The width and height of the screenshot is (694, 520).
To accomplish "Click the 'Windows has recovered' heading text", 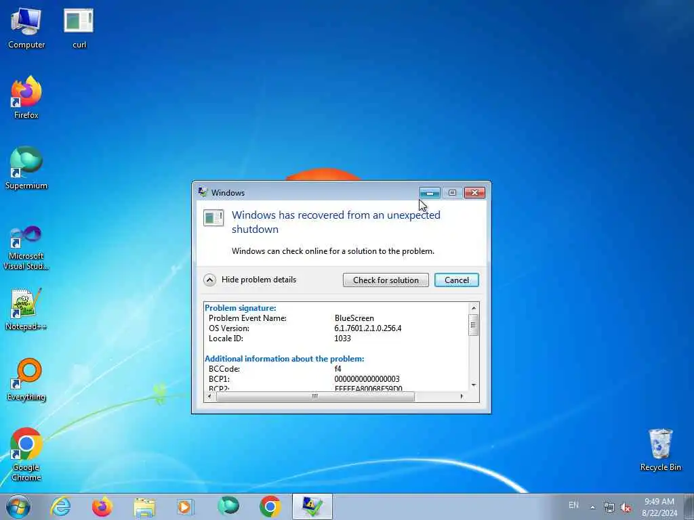I will [336, 222].
